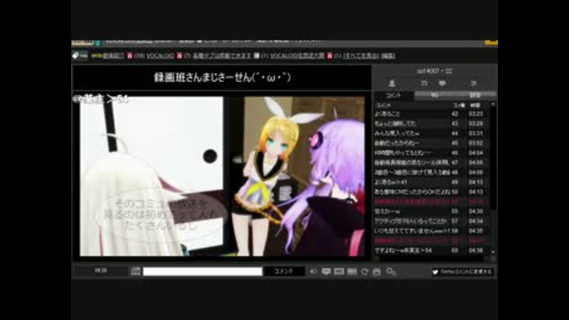Click the elapsed time display 04:38
569x320 pixels.
coord(101,271)
